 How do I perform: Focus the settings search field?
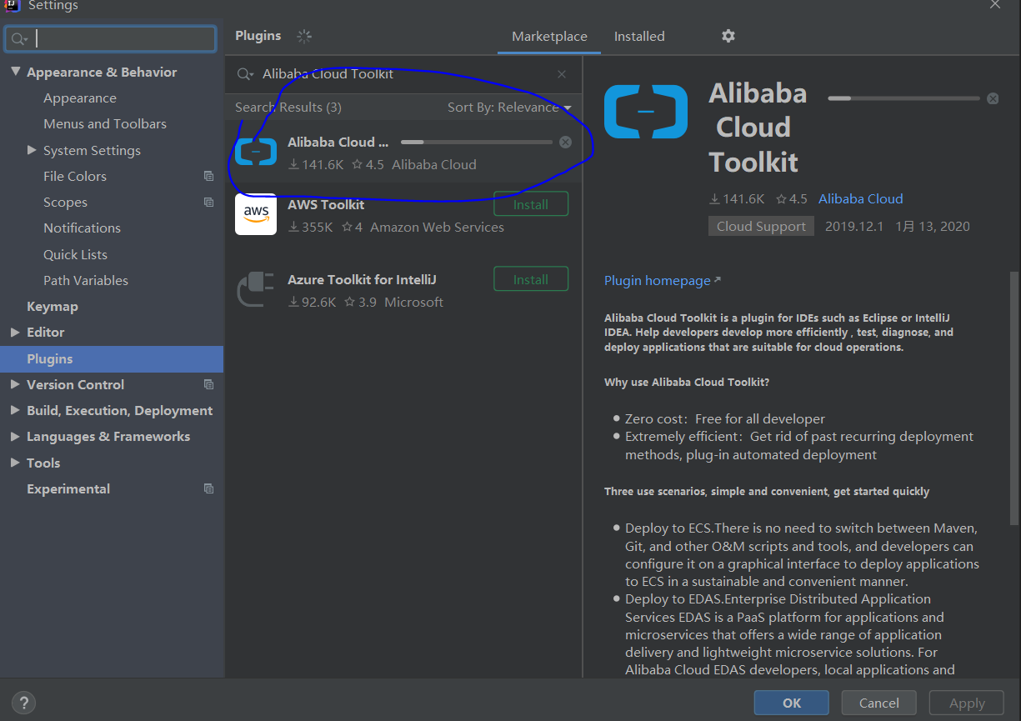click(x=111, y=39)
